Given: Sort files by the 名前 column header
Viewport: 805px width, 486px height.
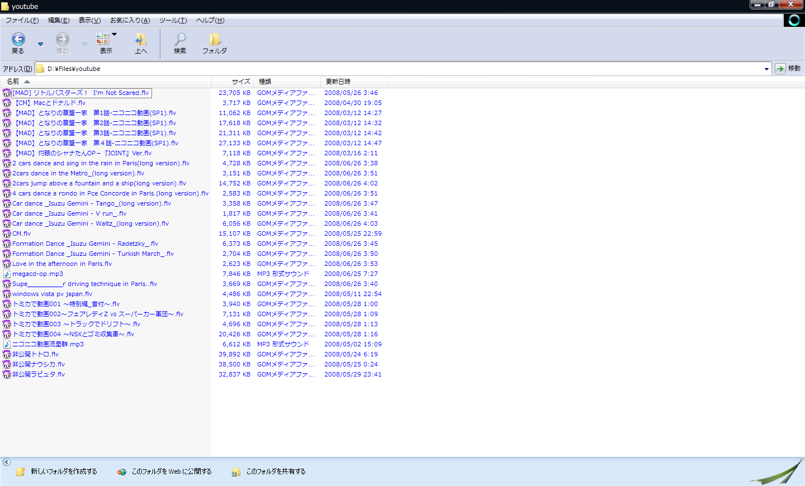Looking at the screenshot, I should [x=106, y=82].
